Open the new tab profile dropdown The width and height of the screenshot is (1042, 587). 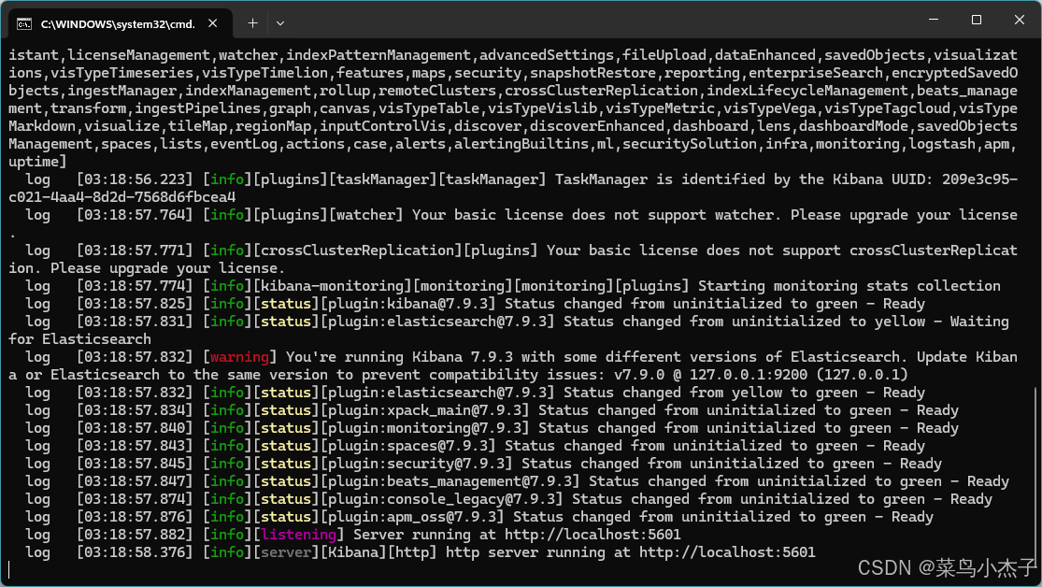pyautogui.click(x=280, y=23)
